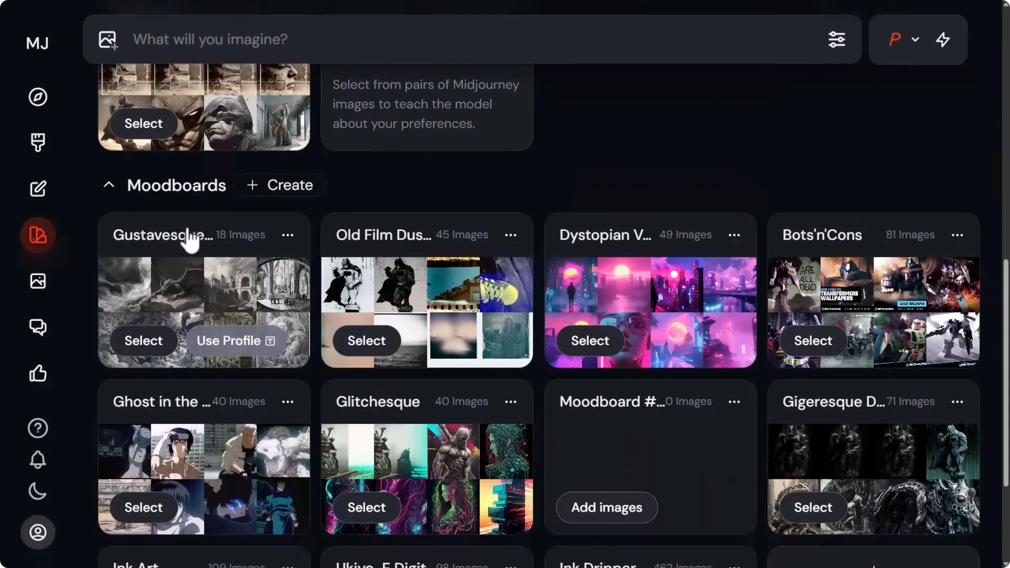This screenshot has width=1010, height=568.
Task: Open the Old Film Dust moodboard menu
Action: 511,235
